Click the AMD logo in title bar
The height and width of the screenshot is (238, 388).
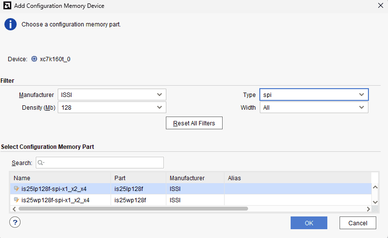click(6, 6)
